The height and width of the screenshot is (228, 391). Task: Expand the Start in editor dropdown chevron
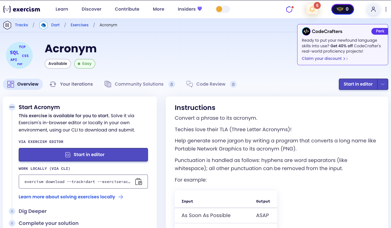pyautogui.click(x=383, y=84)
